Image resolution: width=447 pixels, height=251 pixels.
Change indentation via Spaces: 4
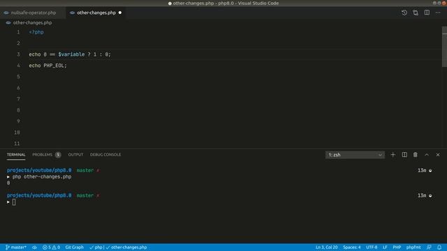coord(352,248)
